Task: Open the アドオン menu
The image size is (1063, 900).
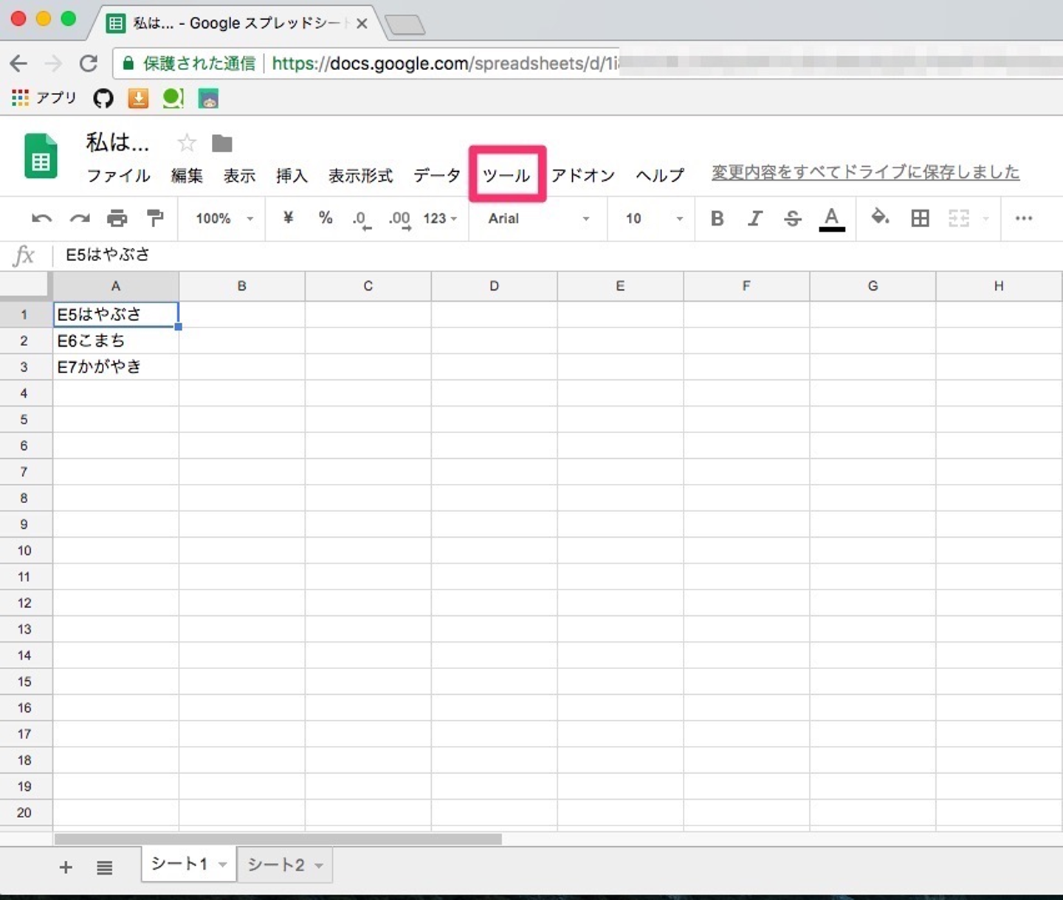Action: click(583, 176)
